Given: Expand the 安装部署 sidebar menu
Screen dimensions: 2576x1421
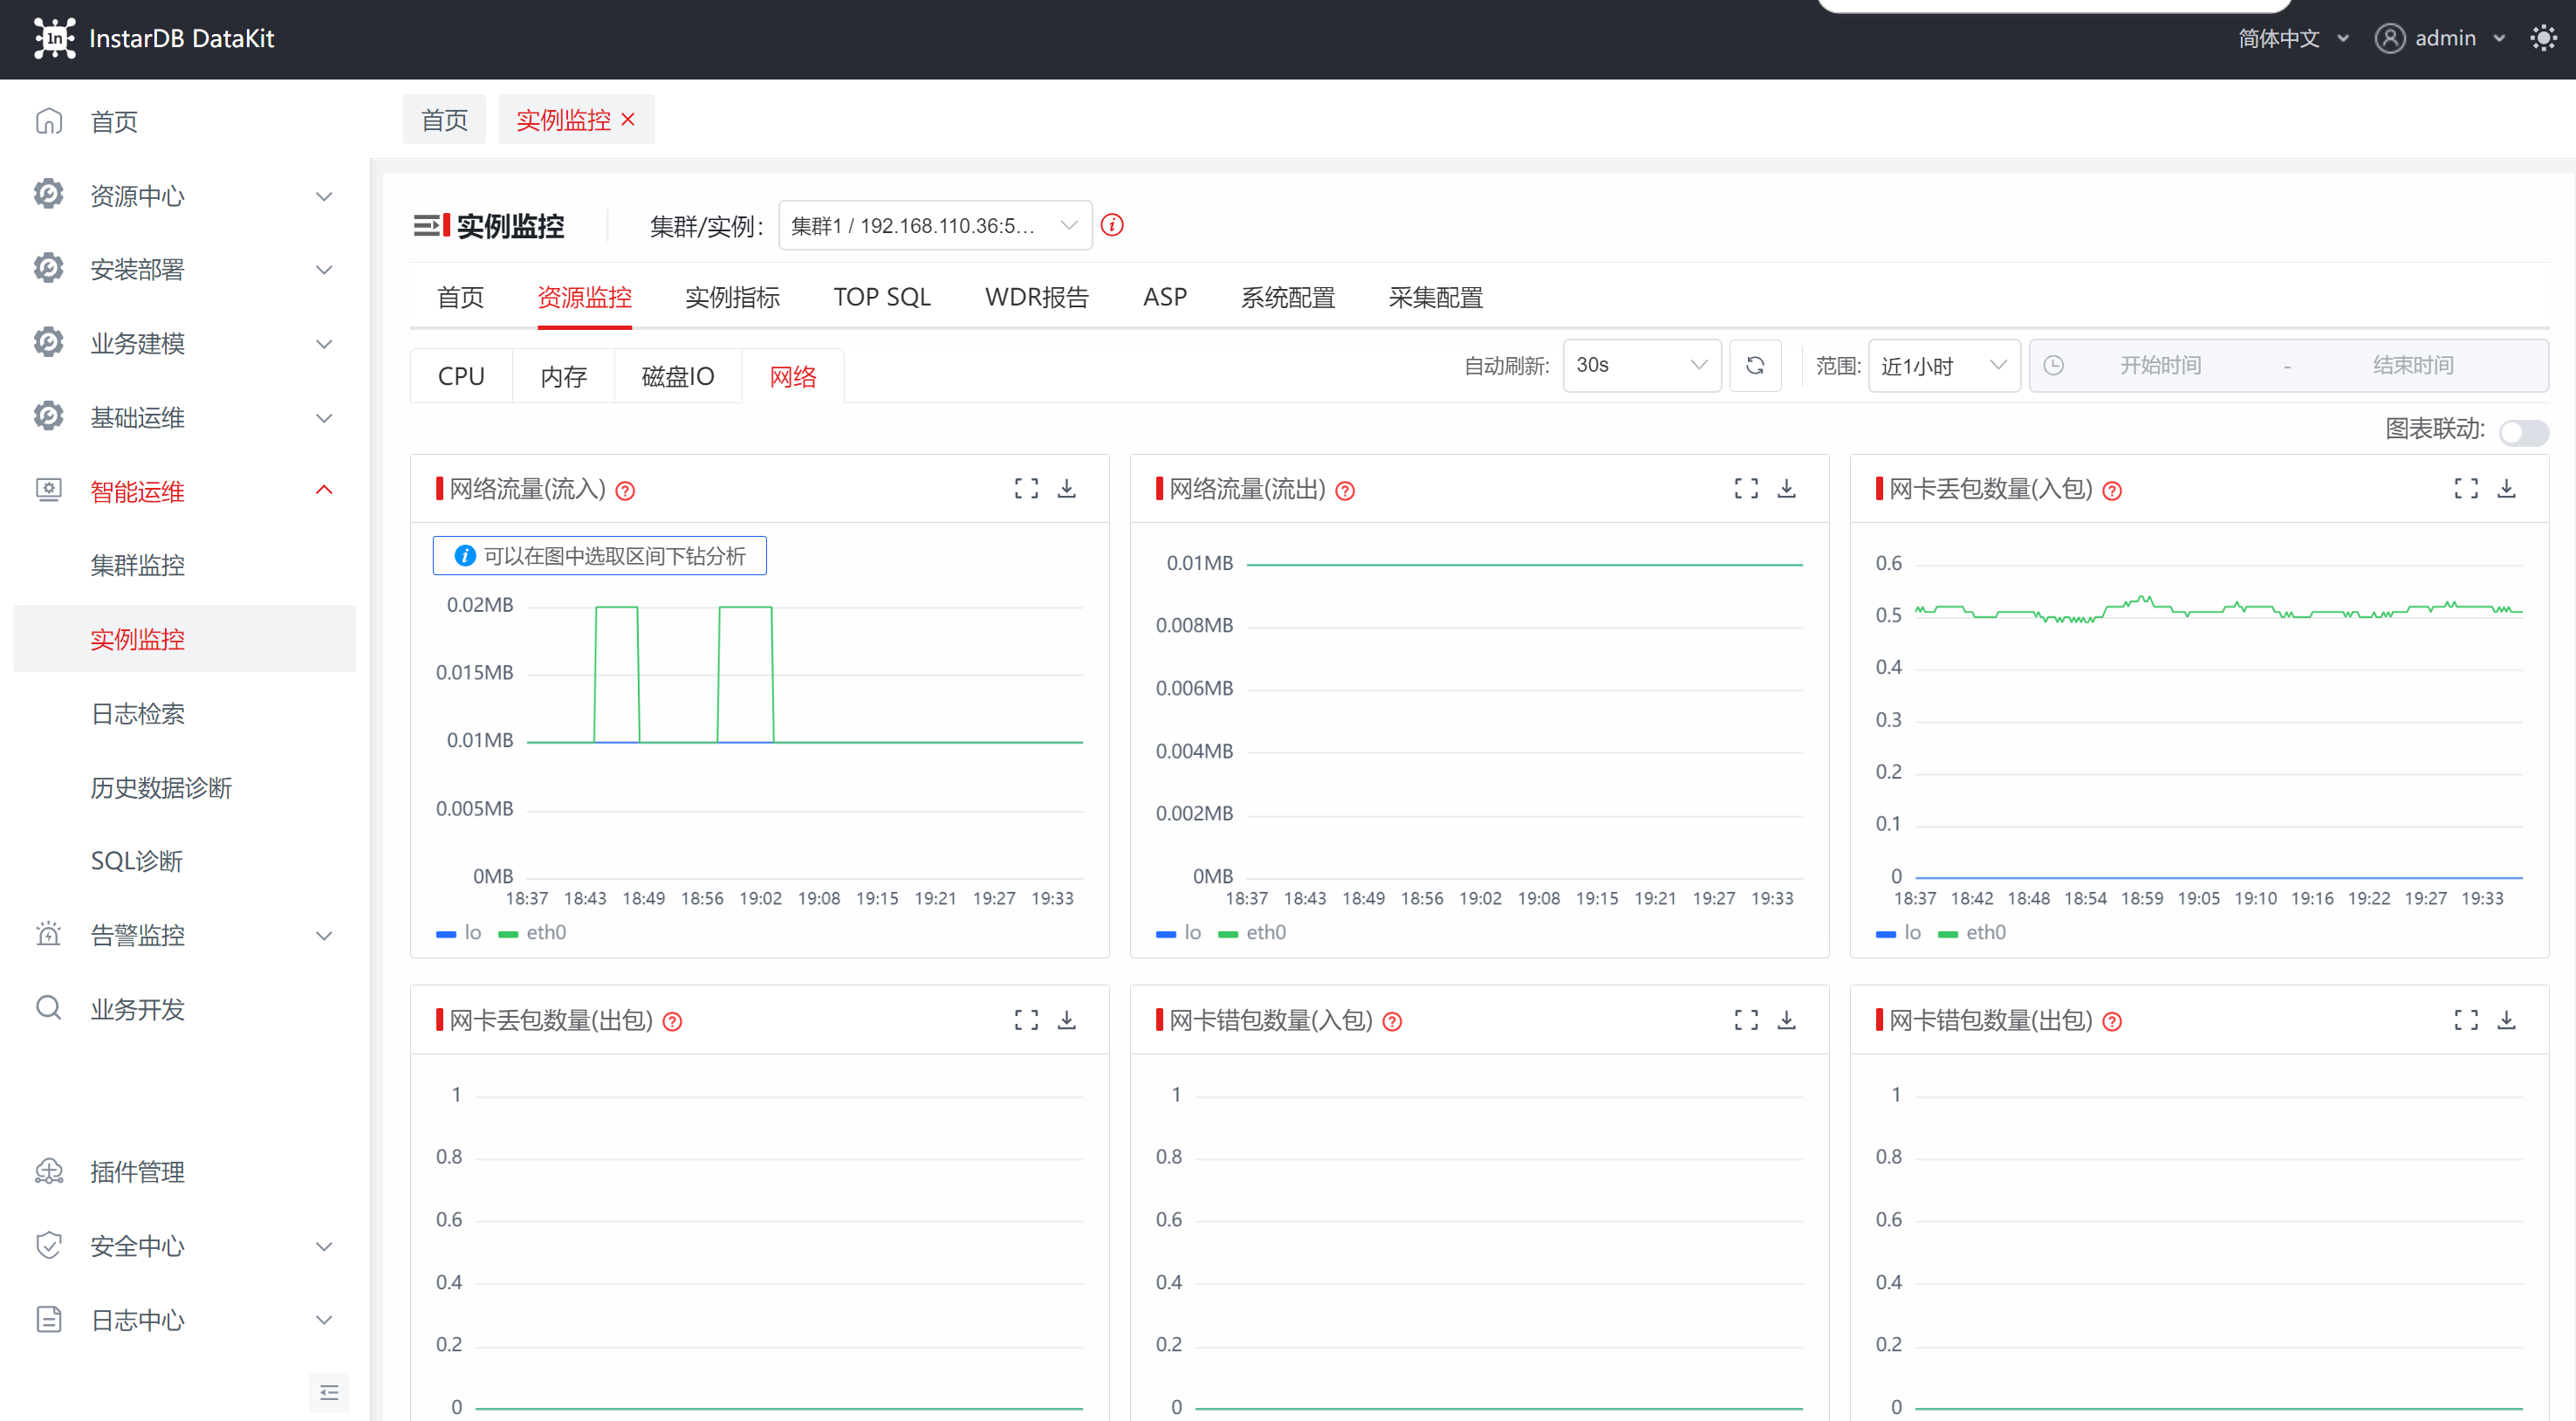Looking at the screenshot, I should coord(185,269).
